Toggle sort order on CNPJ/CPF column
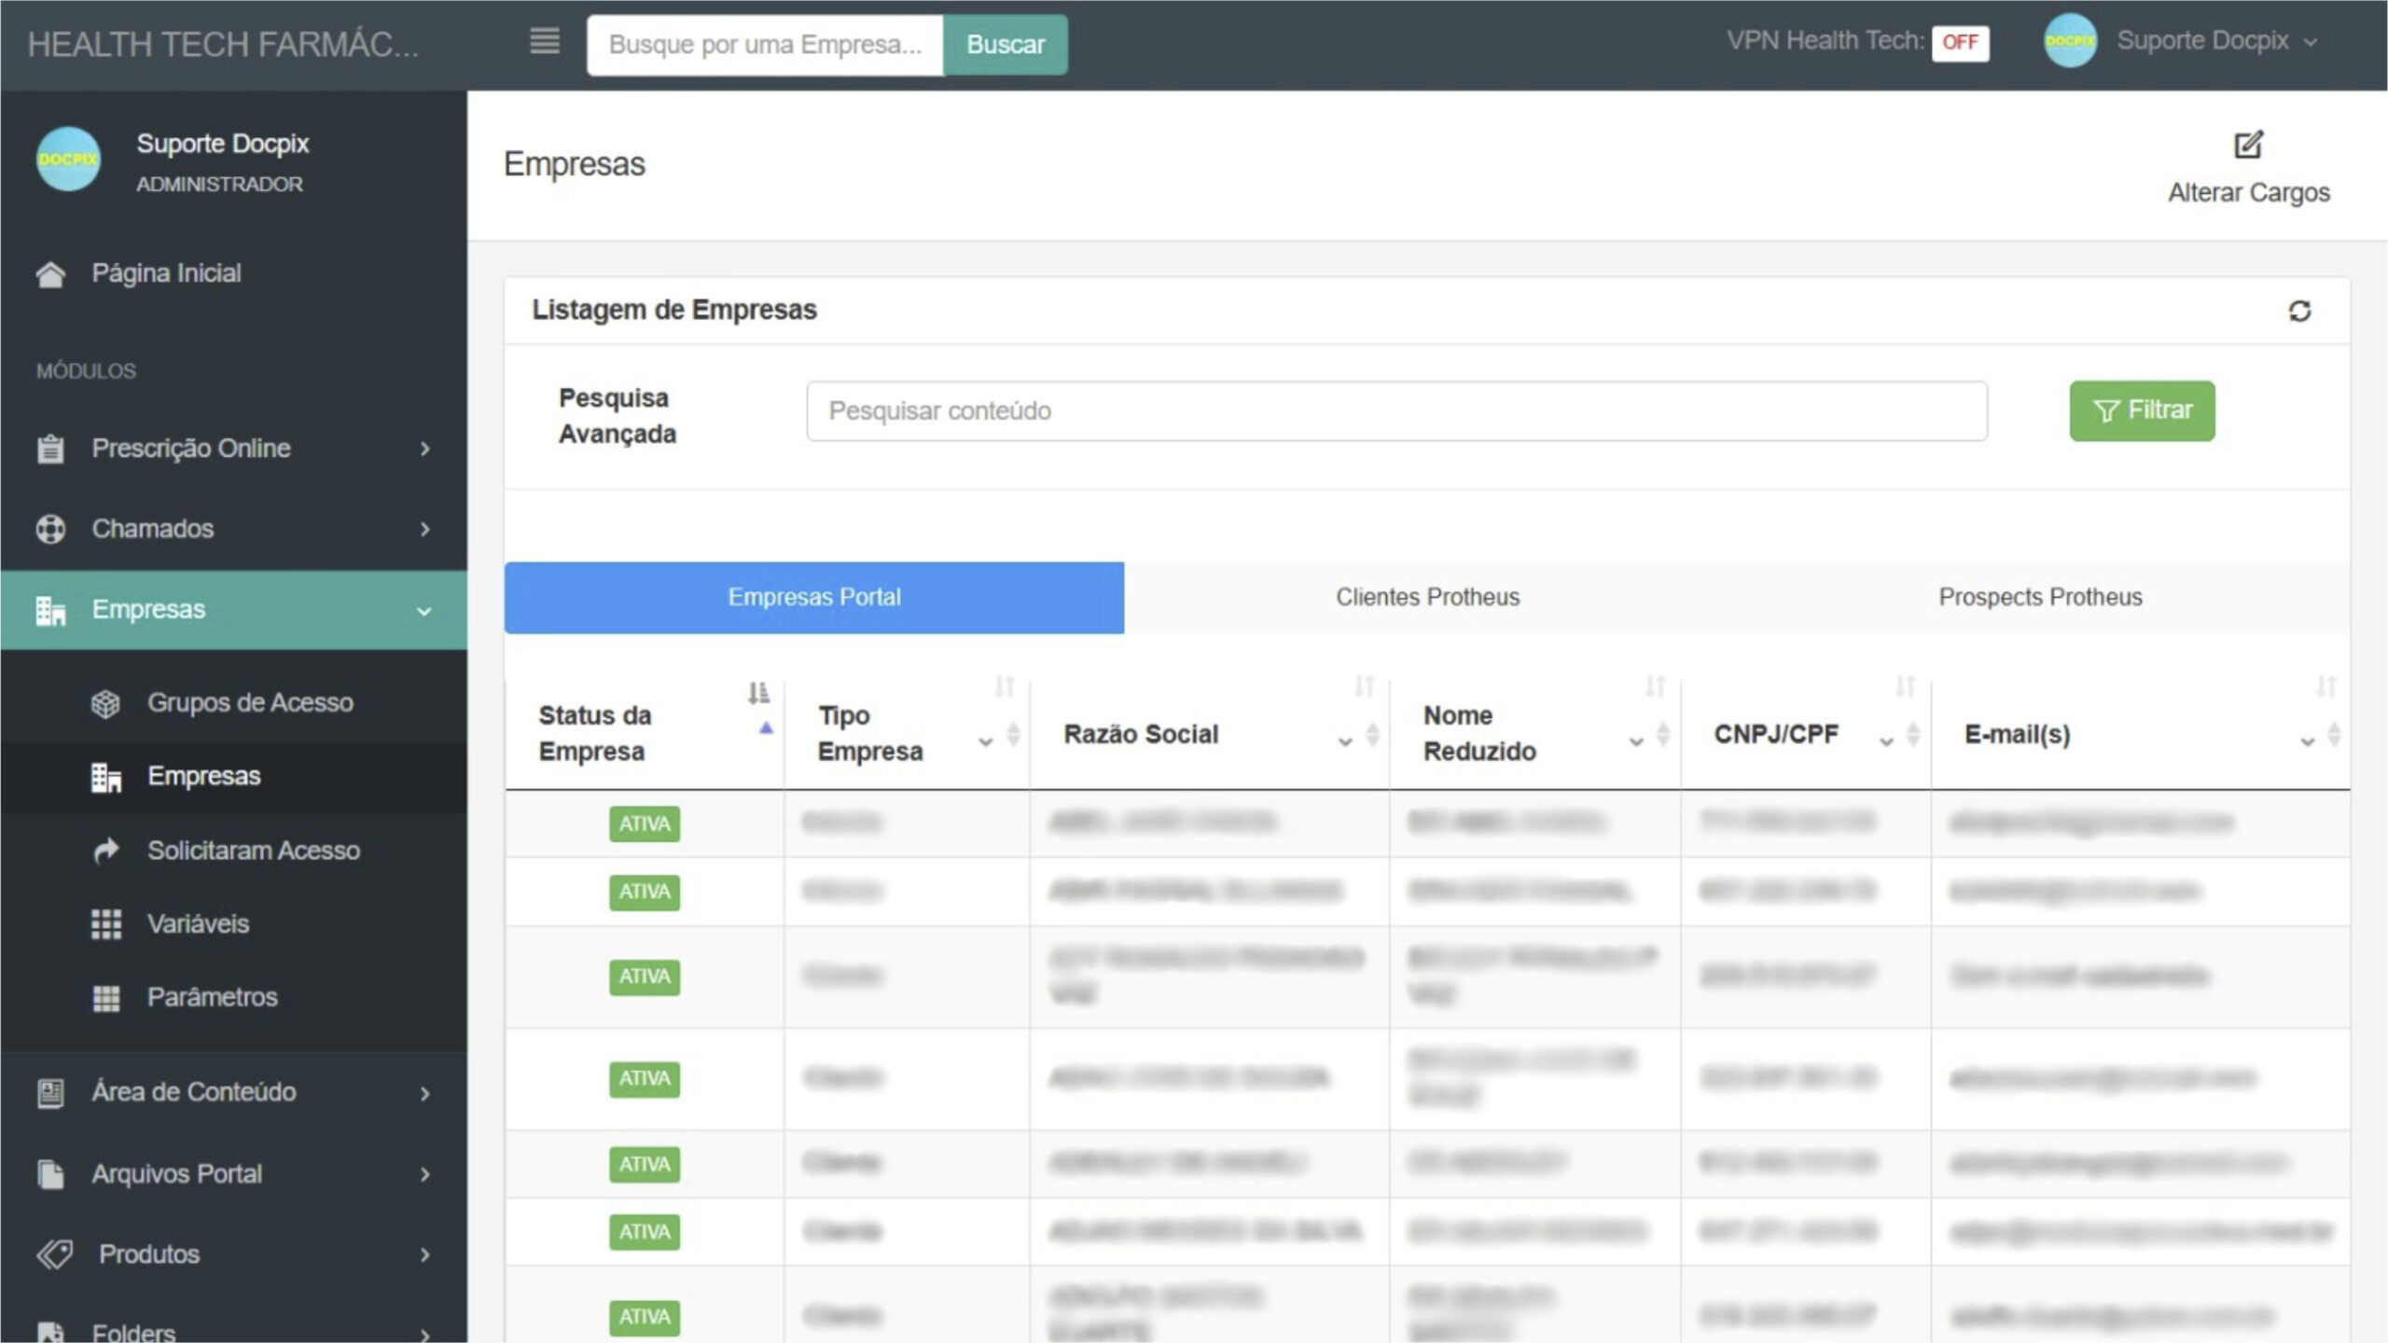Screen dimensions: 2388x1343 (1906, 687)
